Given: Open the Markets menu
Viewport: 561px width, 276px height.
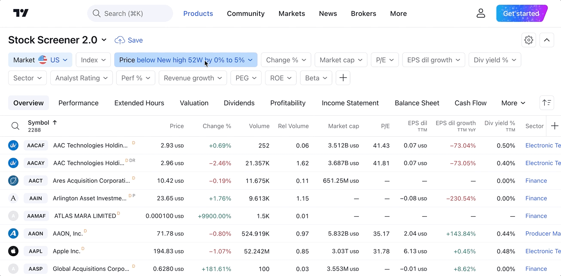Looking at the screenshot, I should click(x=292, y=13).
